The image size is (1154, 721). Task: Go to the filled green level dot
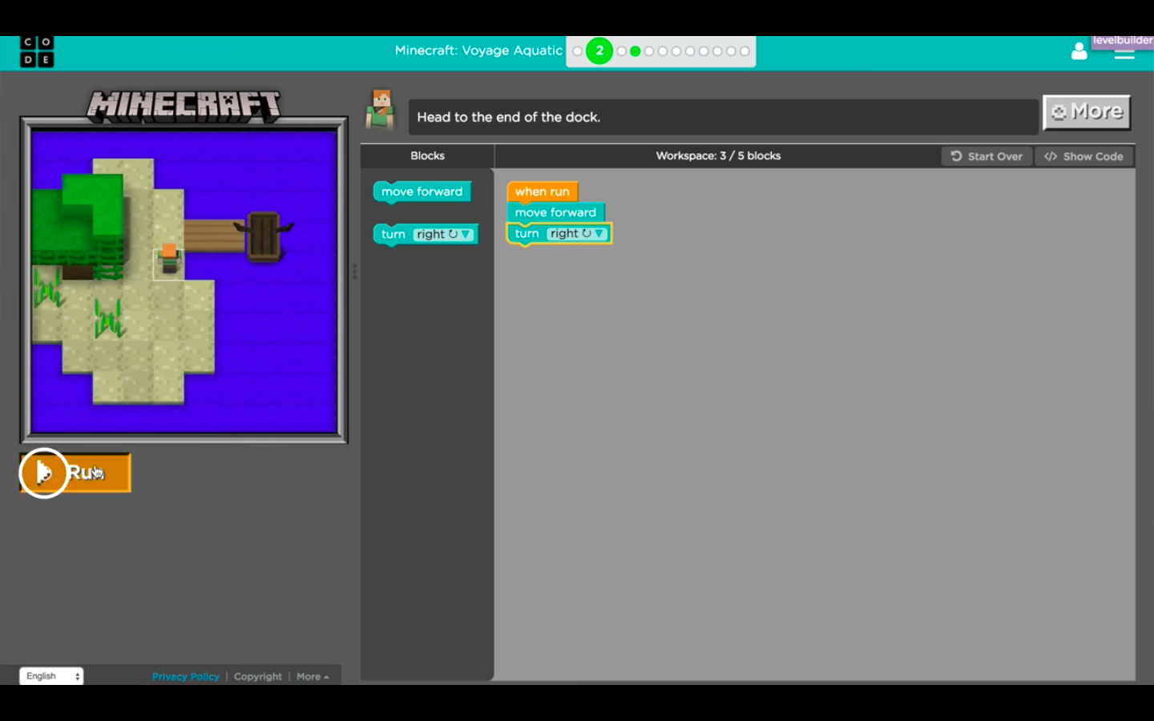pyautogui.click(x=636, y=51)
